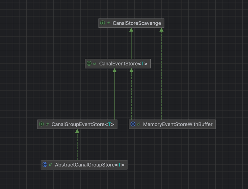The image size is (248, 189).
Task: Click type parameter T in CanalEventStore node
Action: [x=143, y=63]
